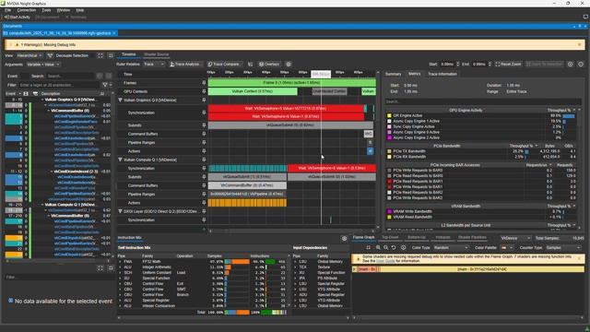Toggle VRAM Write Bandwidth swatch
This screenshot has width=590, height=332.
(x=389, y=211)
